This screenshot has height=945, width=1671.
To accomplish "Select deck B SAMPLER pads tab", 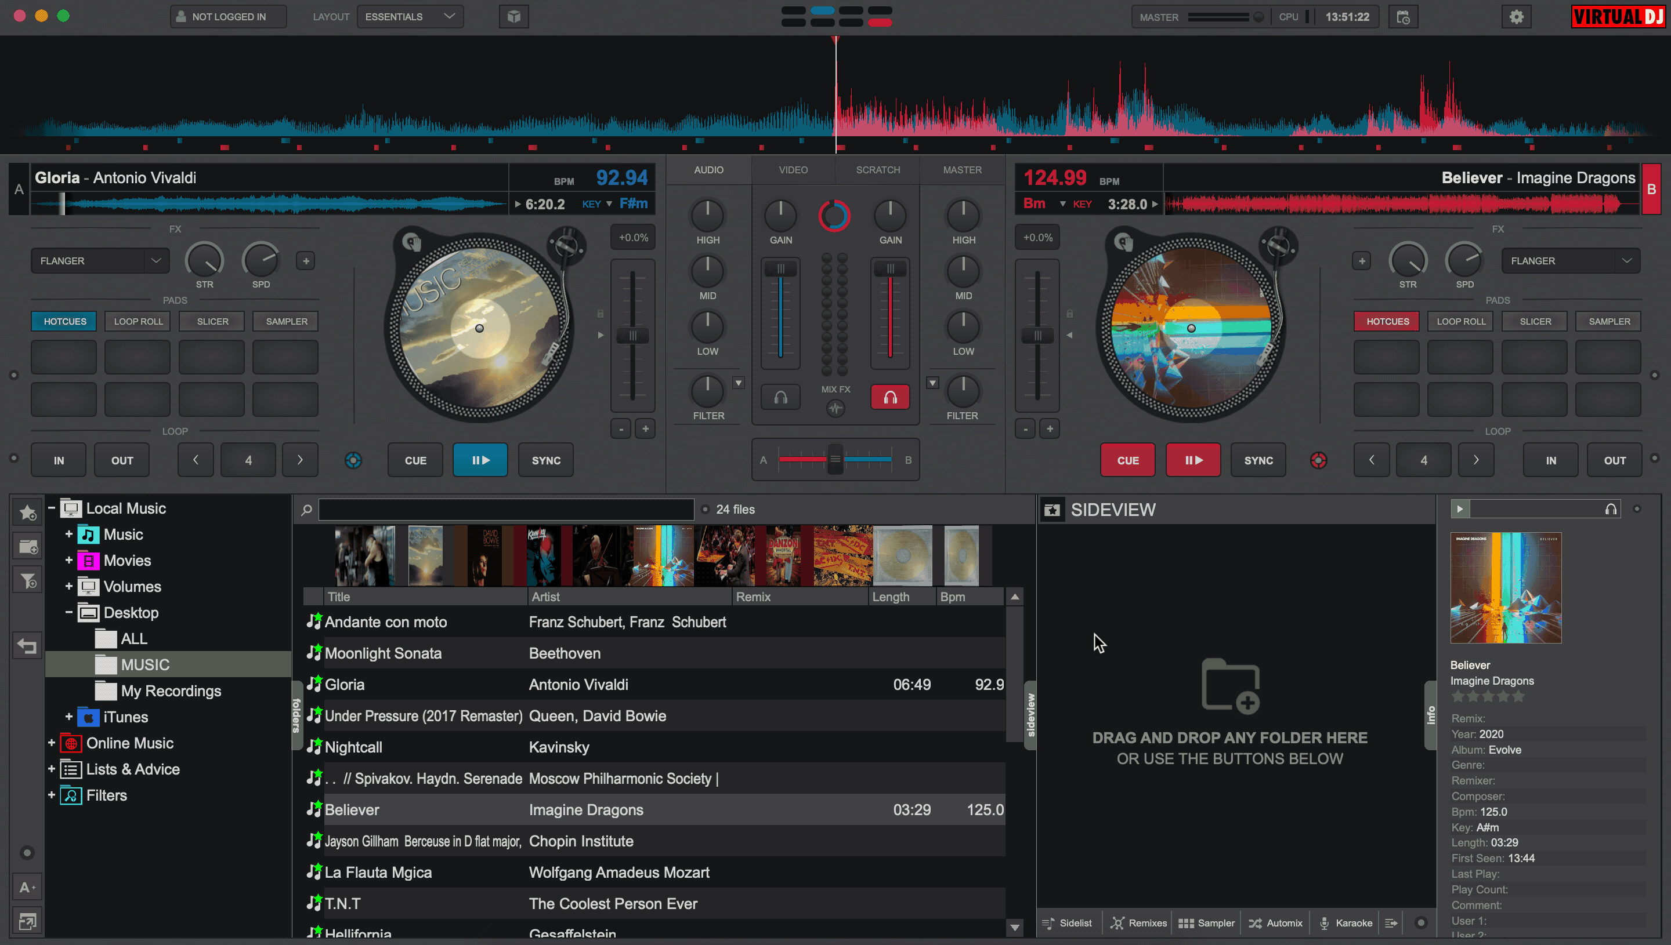I will [x=1609, y=321].
